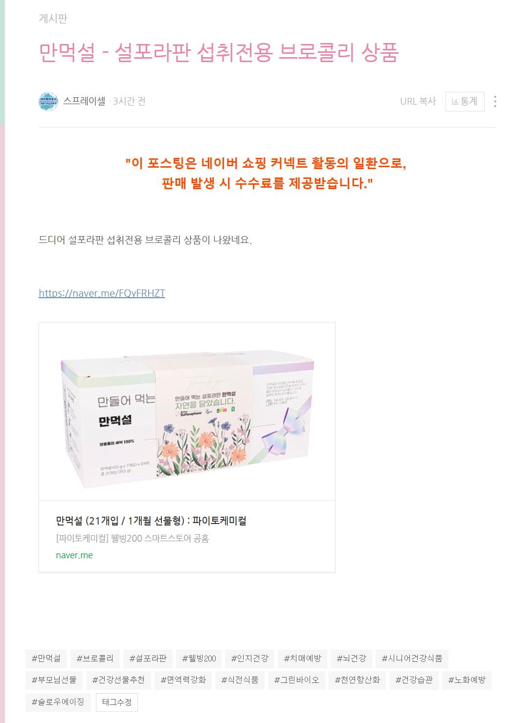This screenshot has height=723, width=514.
Task: Click the 만먹설 product box thumbnail
Action: 187,412
